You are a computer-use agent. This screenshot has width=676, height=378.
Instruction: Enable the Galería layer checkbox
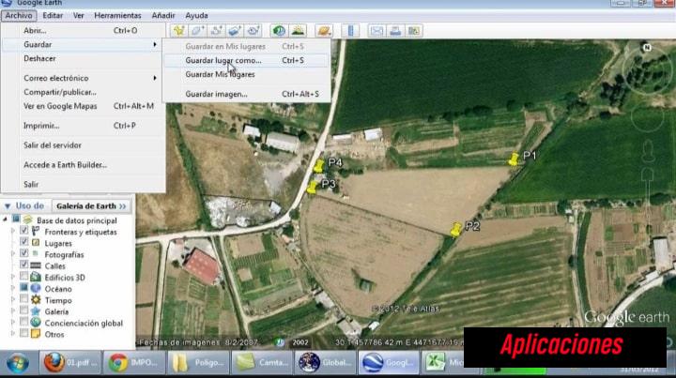24,310
